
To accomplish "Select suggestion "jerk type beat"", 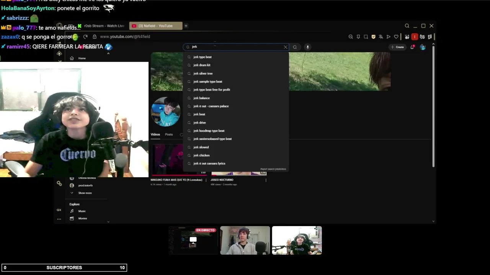I will (x=236, y=57).
